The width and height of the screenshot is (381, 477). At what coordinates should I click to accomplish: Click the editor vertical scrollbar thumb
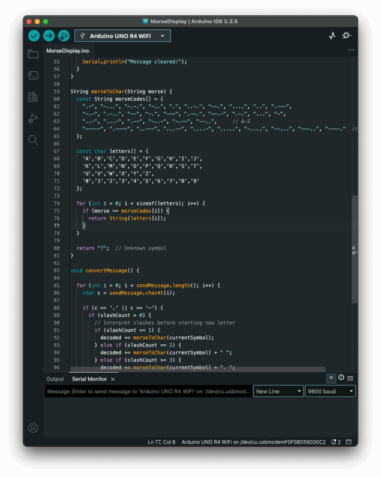coord(354,250)
